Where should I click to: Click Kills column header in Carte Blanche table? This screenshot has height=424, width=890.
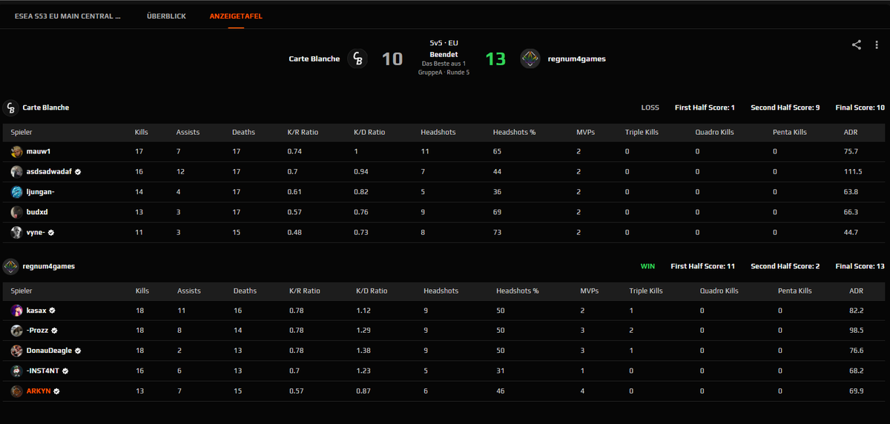tap(142, 132)
